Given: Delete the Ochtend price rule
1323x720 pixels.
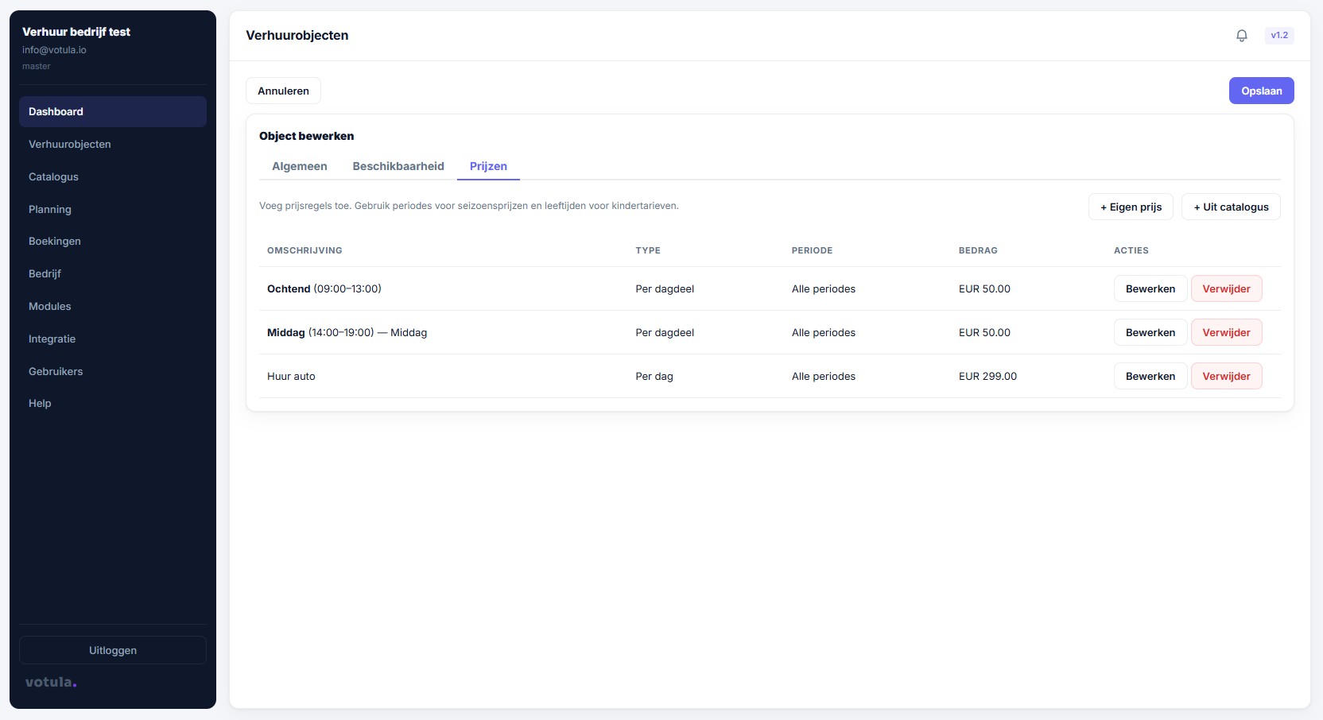Looking at the screenshot, I should click(1225, 288).
